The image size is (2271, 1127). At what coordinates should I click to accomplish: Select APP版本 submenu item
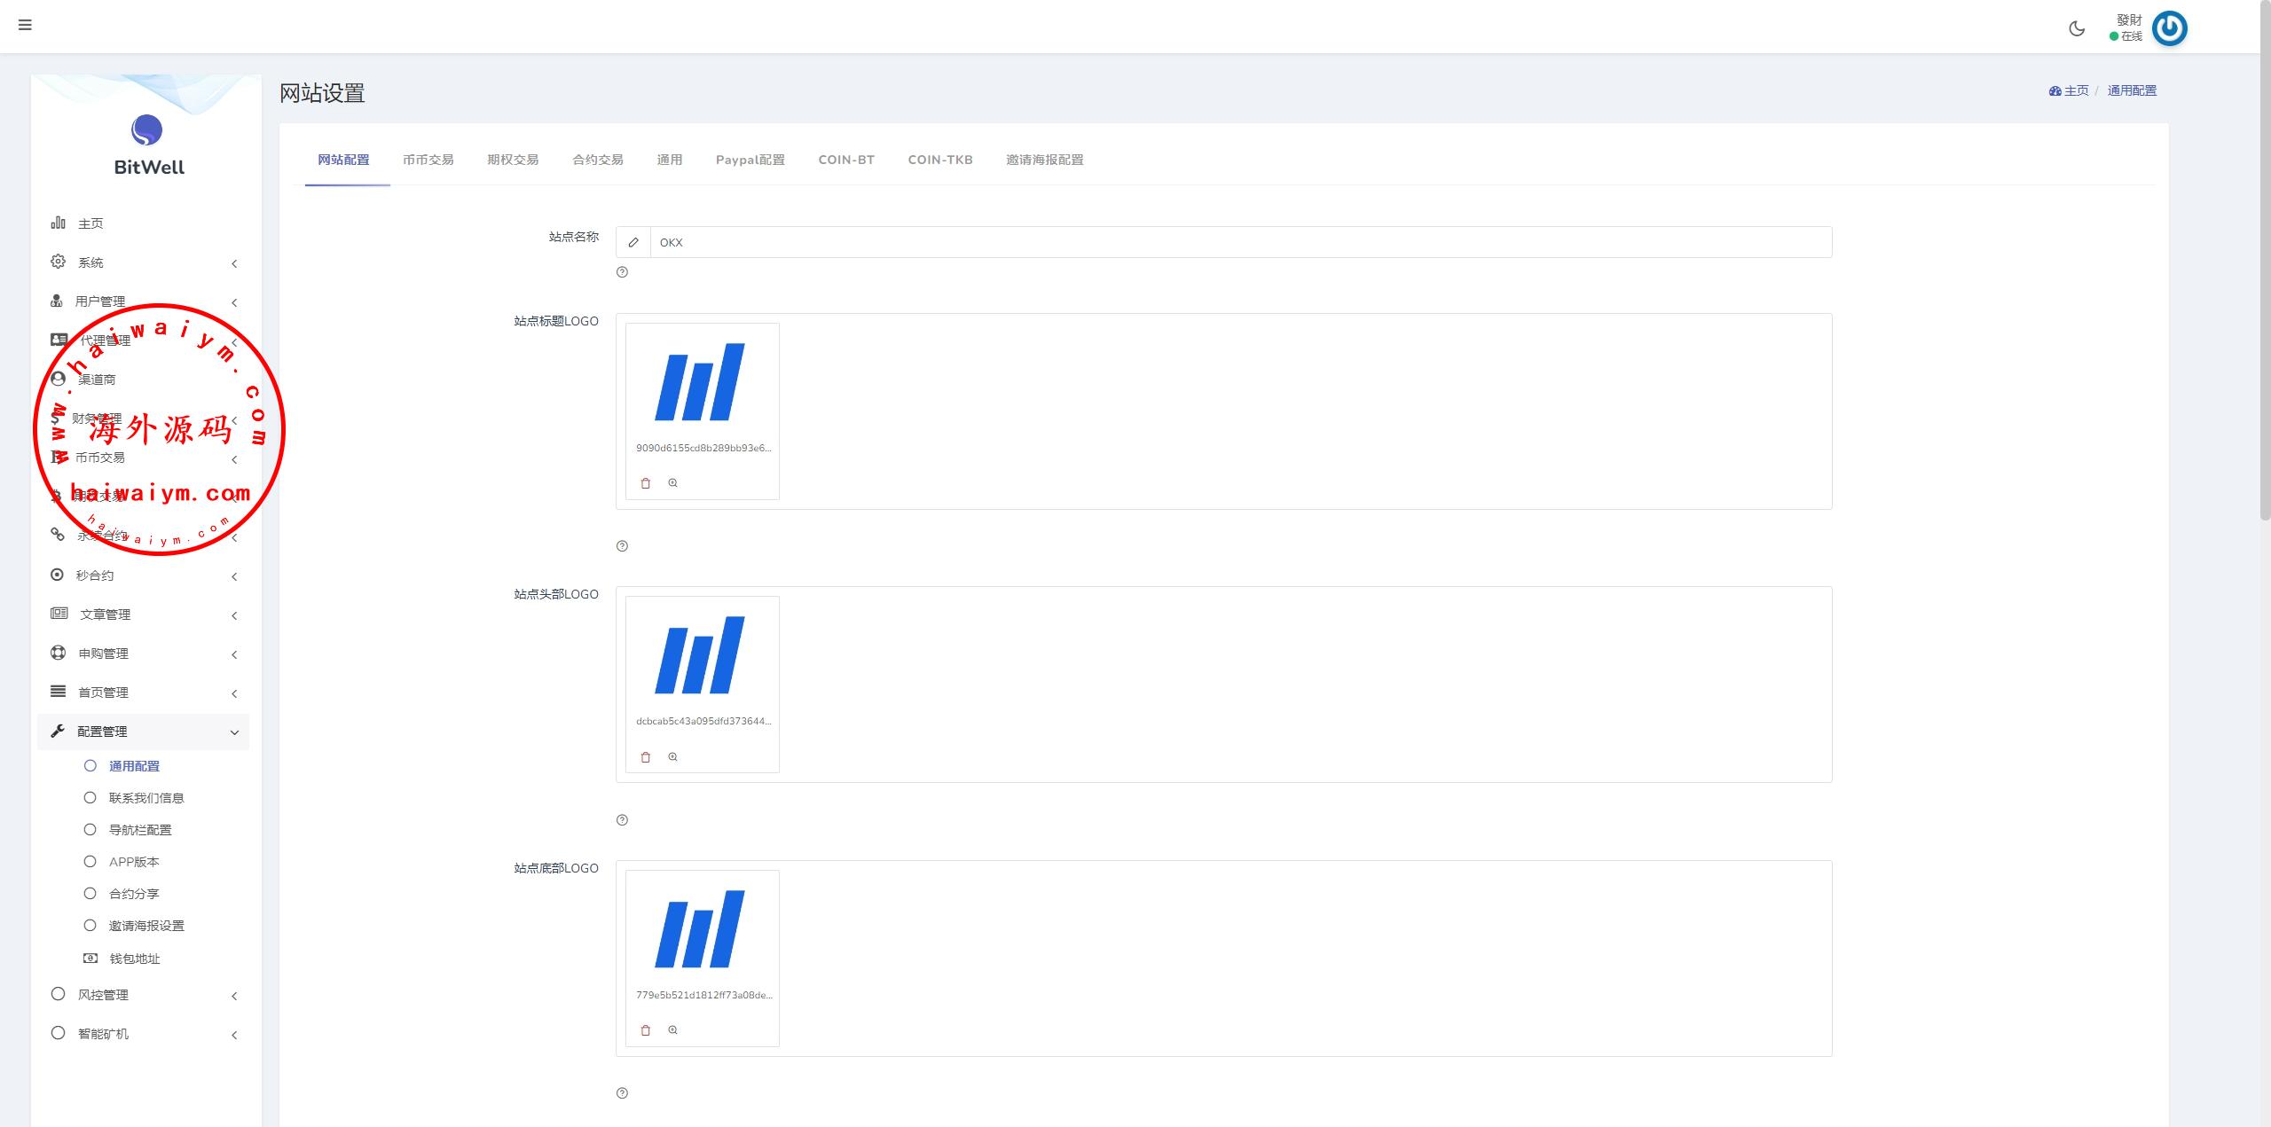134,862
